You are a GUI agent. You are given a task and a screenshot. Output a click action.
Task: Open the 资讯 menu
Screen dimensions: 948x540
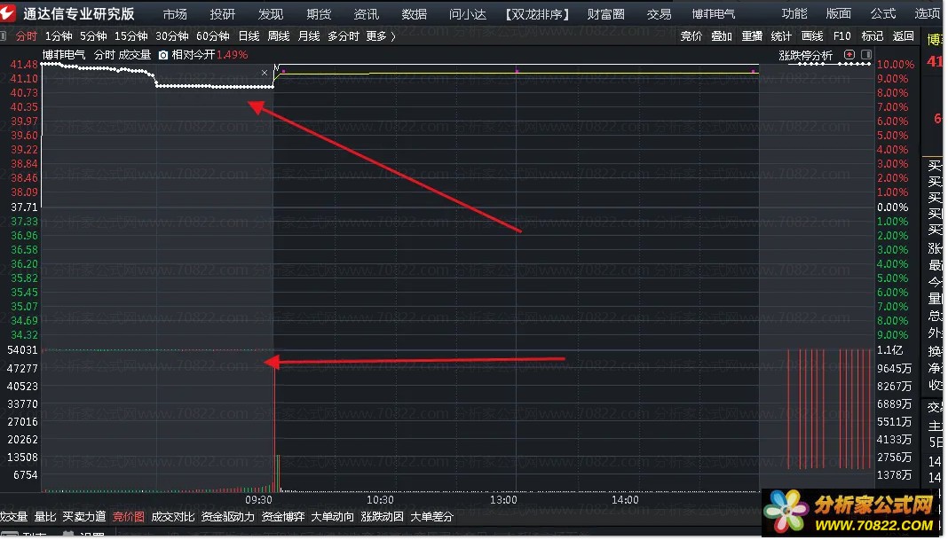[x=367, y=14]
